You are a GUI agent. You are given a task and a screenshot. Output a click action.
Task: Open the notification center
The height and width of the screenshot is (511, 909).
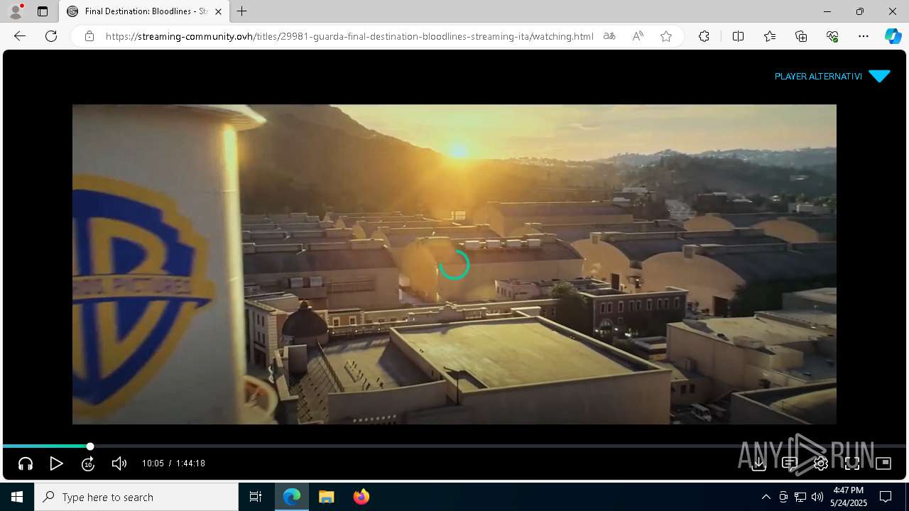pyautogui.click(x=886, y=497)
